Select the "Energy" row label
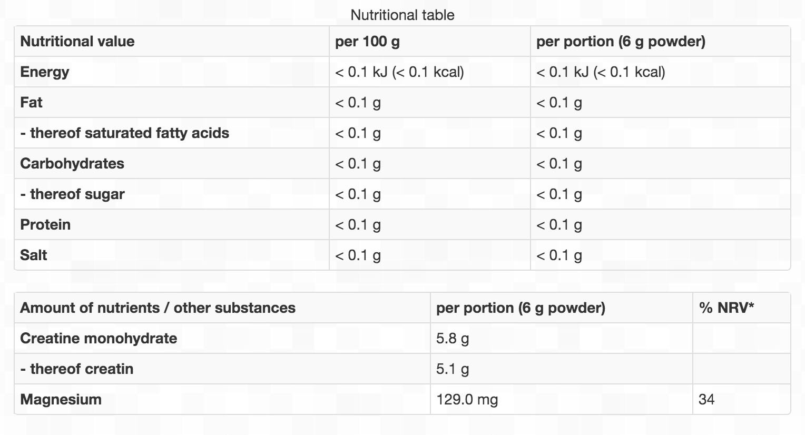 coord(45,72)
